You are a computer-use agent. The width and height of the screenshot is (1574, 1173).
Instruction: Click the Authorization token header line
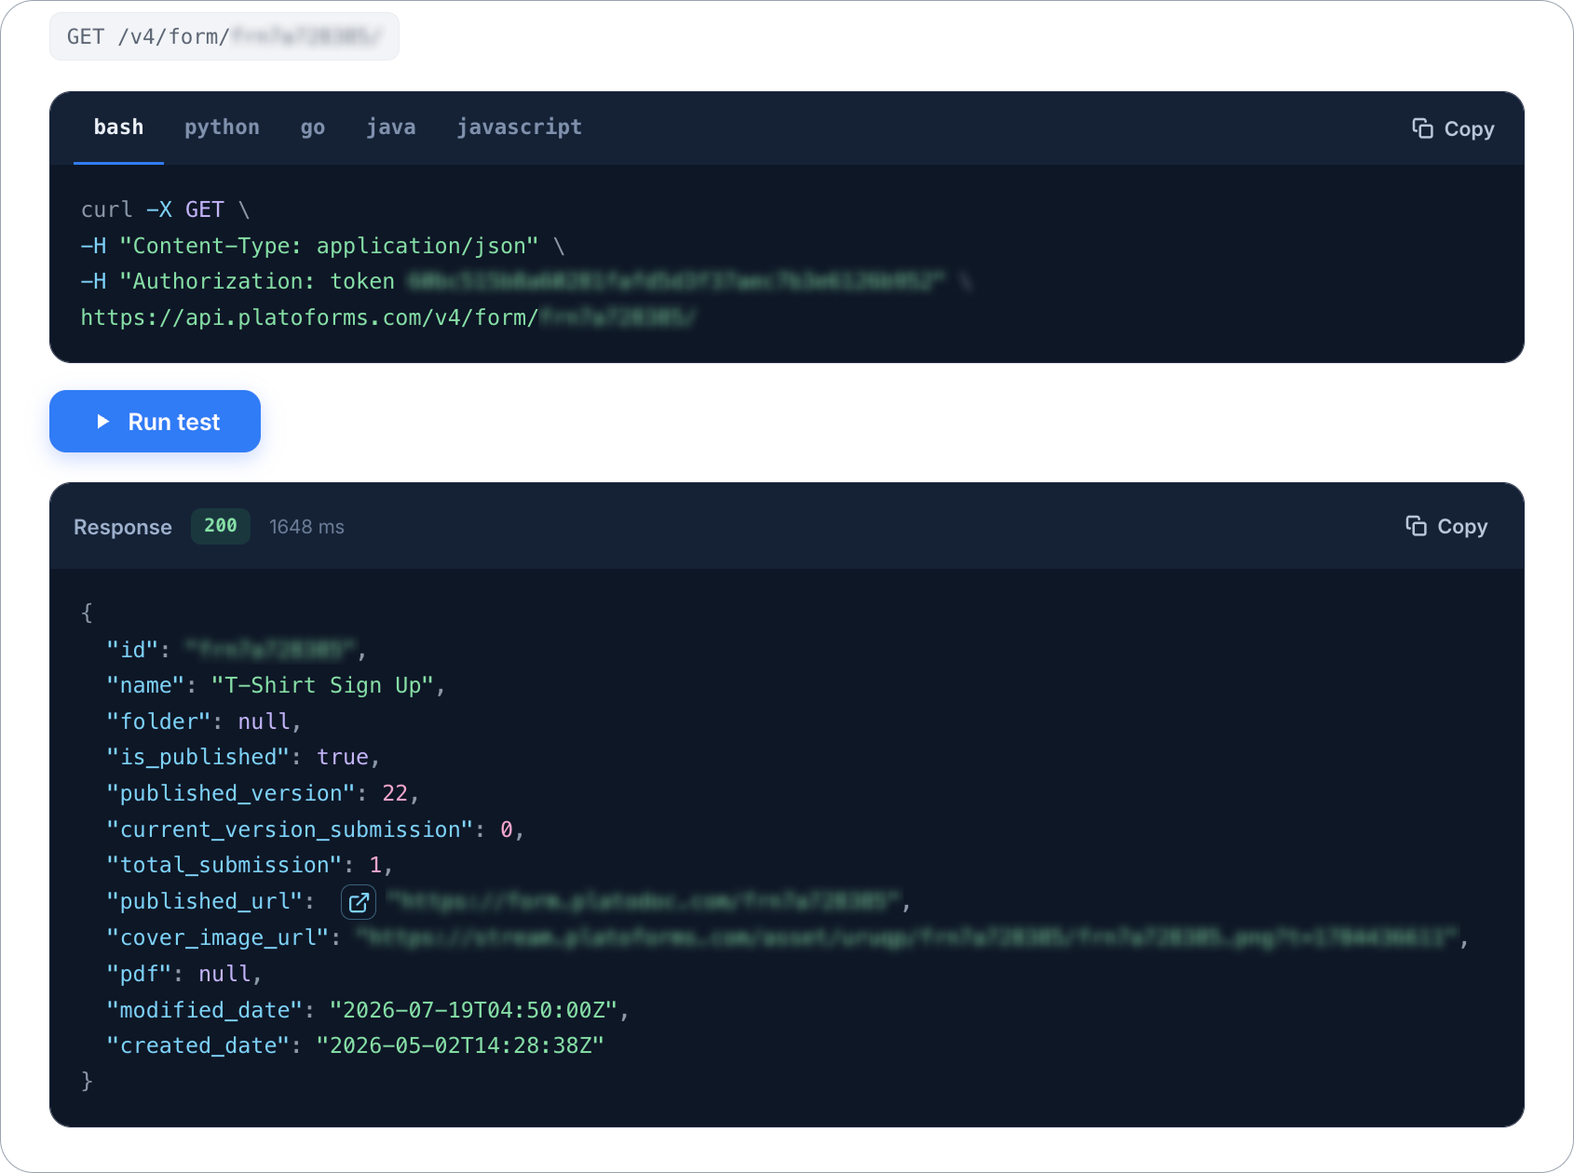[x=526, y=282]
